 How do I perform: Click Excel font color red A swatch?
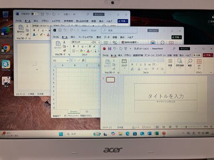coord(88,51)
